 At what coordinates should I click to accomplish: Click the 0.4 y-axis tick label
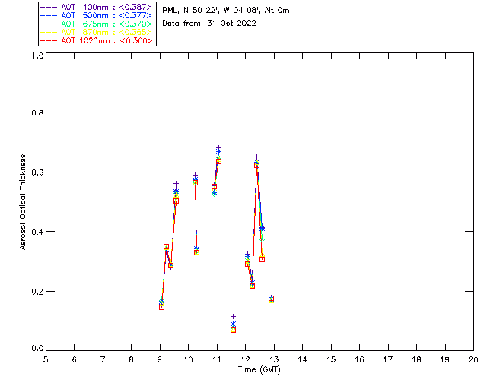(x=37, y=232)
